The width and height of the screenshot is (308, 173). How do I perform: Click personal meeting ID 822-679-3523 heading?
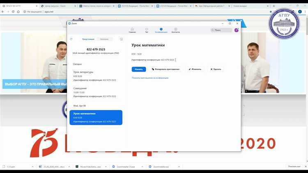[96, 49]
